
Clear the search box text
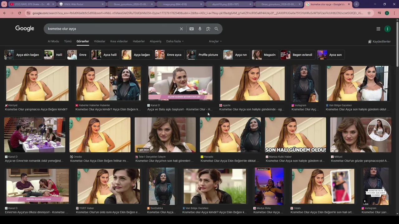[181, 29]
